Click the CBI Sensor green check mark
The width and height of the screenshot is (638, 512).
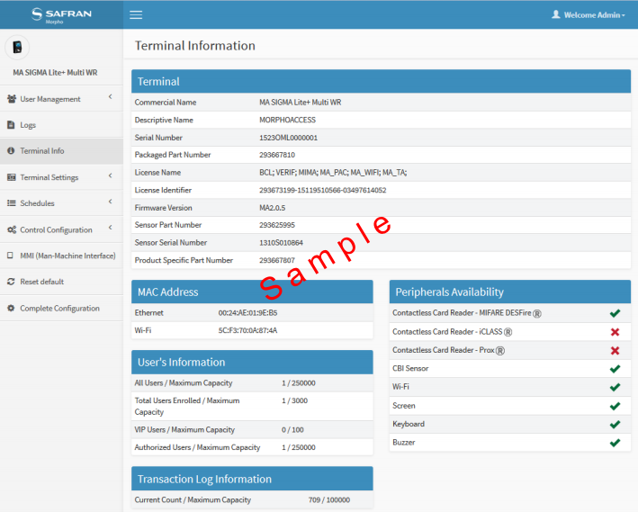tap(615, 369)
